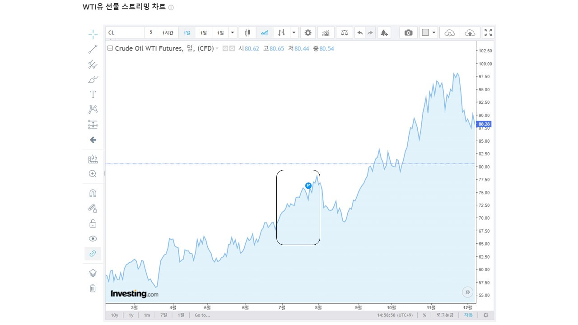This screenshot has width=578, height=325.
Task: Open the chart style dropdown arrow
Action: [294, 32]
